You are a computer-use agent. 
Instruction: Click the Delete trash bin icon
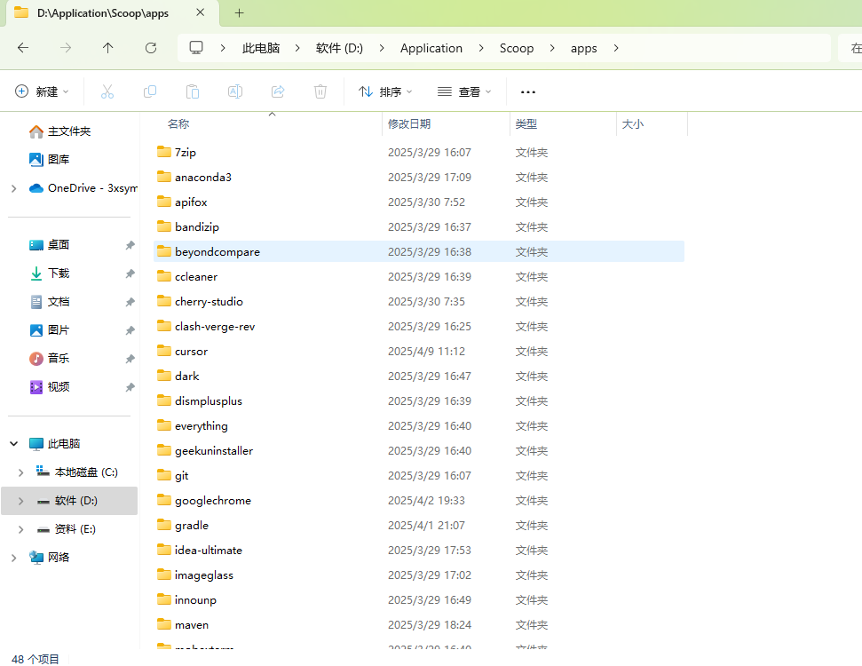pos(320,91)
